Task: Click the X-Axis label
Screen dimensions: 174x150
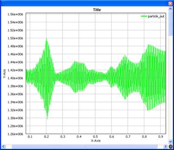Action: [96, 141]
